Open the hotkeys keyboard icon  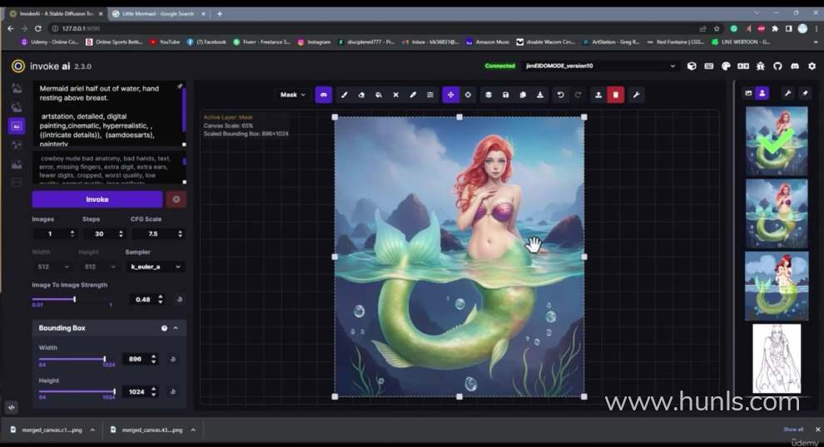(709, 66)
